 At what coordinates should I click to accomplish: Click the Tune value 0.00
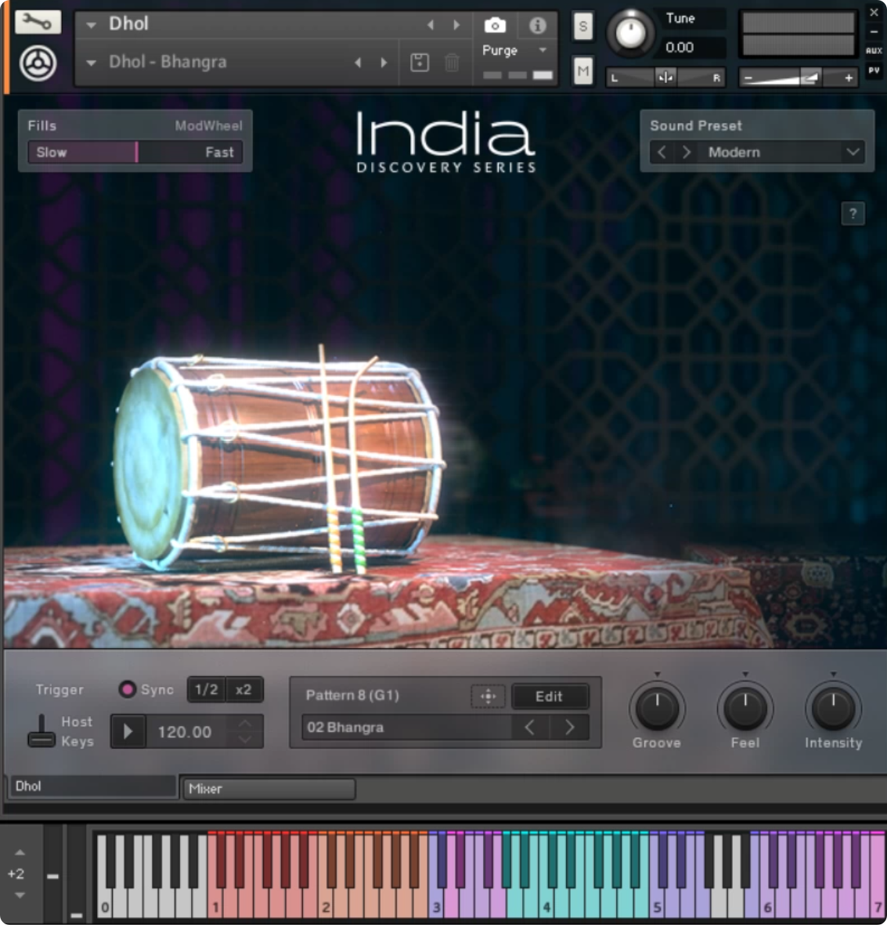pyautogui.click(x=680, y=48)
